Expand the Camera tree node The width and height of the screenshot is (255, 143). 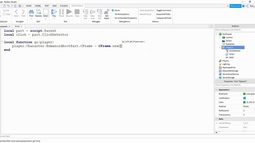[x=220, y=37]
